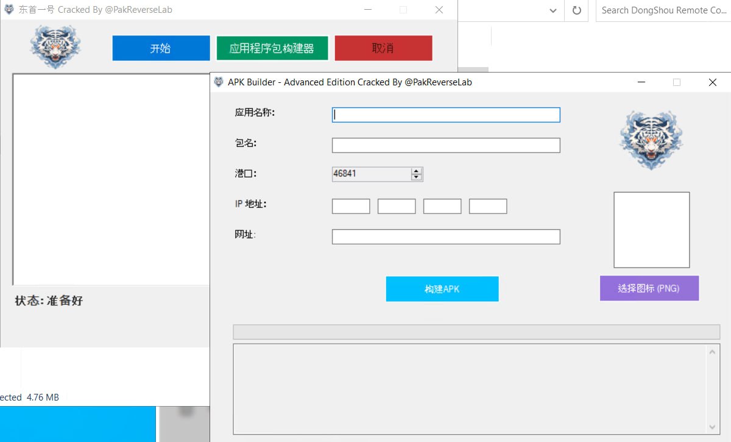Click the log area scroll-down arrow
The height and width of the screenshot is (442, 731).
pos(713,427)
